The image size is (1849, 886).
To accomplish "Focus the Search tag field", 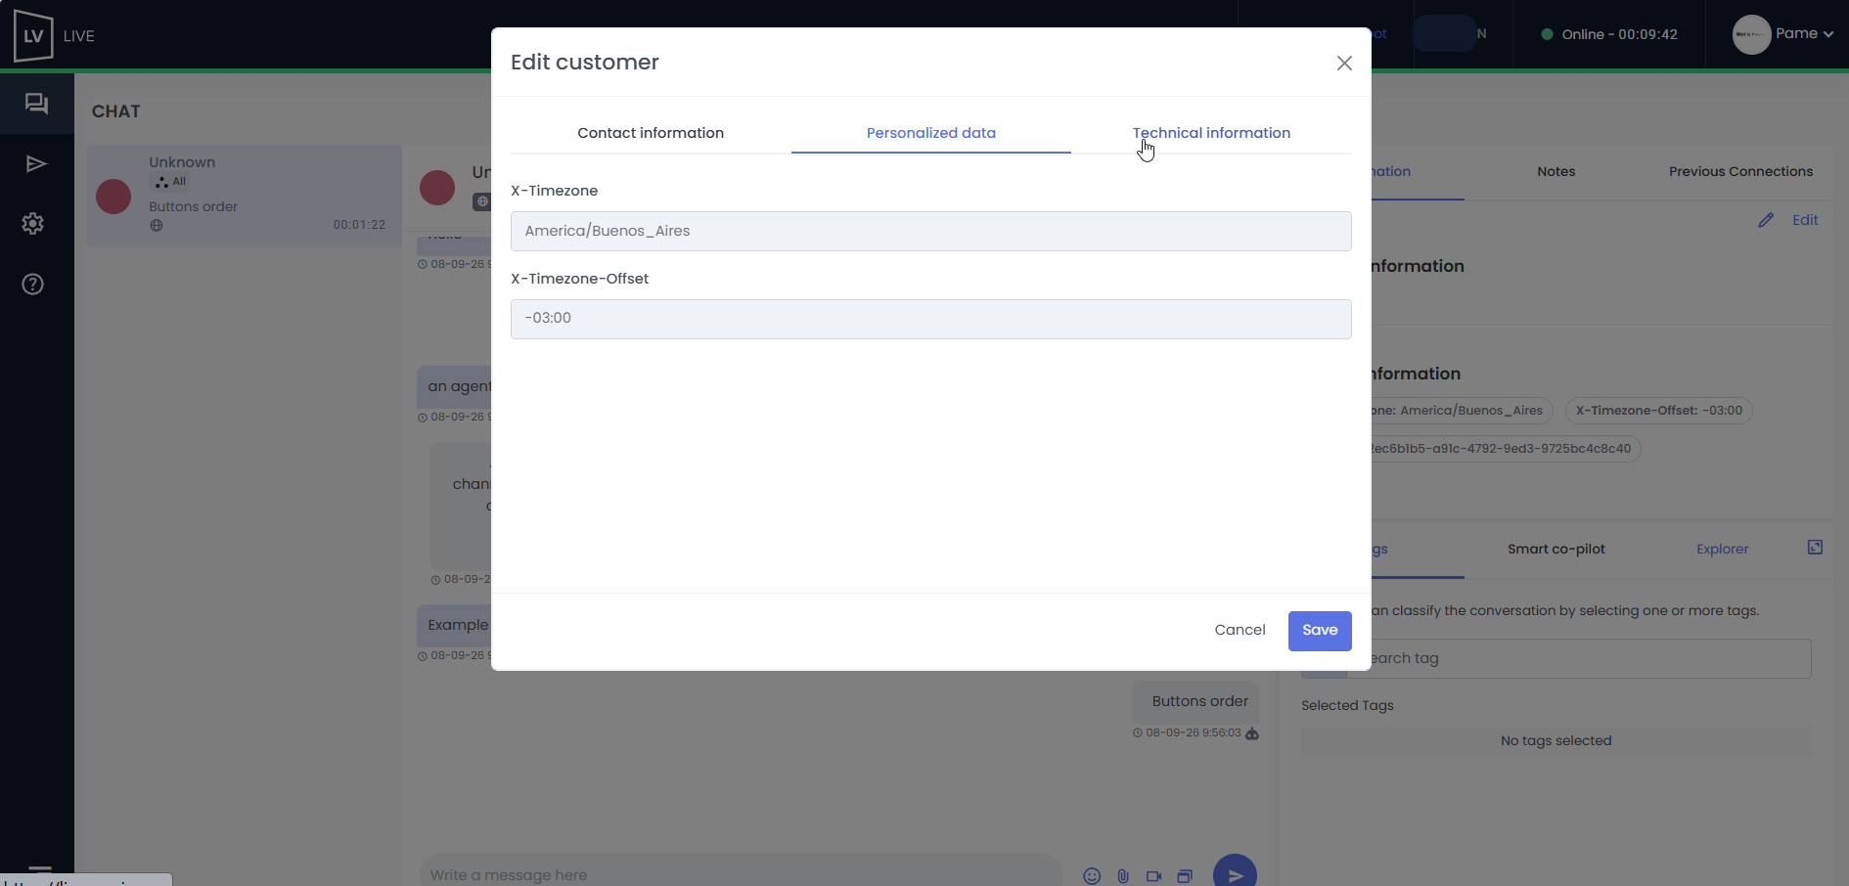I will pyautogui.click(x=1579, y=658).
